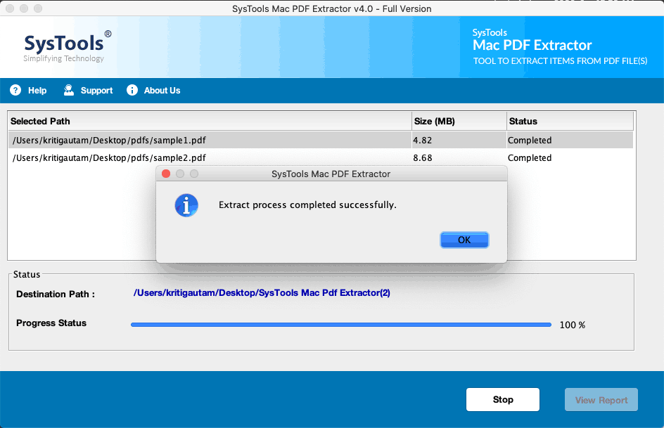Click the progress status bar

pyautogui.click(x=341, y=325)
